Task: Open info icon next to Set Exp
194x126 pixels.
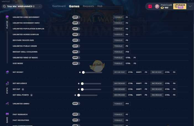Action: pos(23,89)
